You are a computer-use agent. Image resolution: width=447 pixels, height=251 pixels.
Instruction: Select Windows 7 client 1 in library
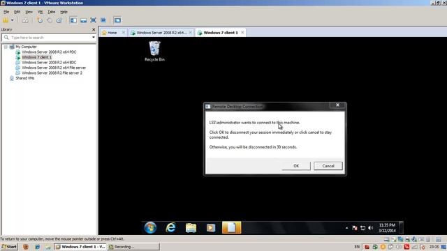click(36, 57)
